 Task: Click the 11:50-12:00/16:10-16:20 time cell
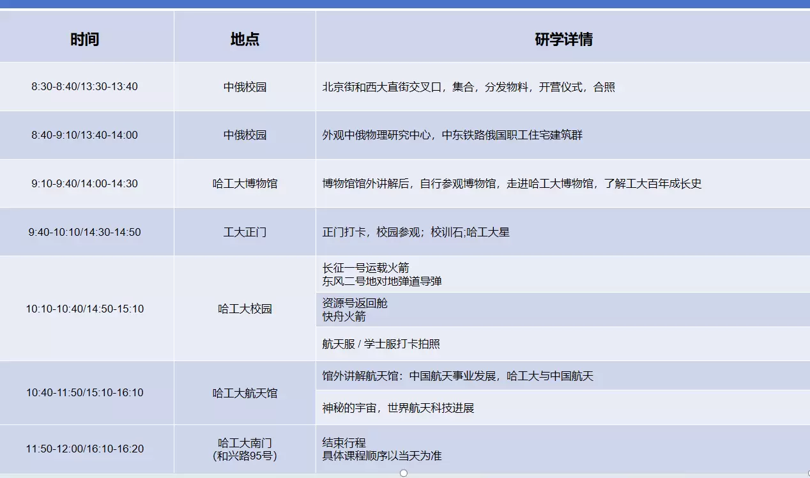click(85, 449)
